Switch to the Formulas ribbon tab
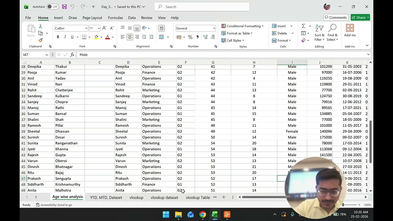 click(115, 17)
